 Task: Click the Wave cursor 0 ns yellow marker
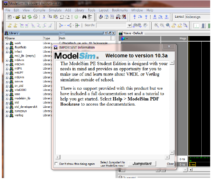[192, 165]
